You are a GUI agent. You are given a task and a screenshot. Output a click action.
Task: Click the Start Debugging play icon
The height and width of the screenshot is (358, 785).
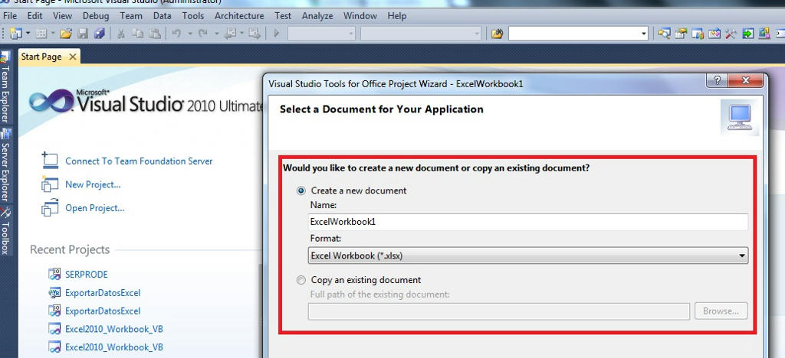click(276, 34)
